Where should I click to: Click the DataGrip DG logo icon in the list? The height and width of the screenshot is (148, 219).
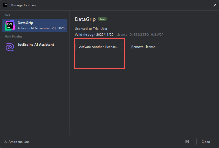click(x=10, y=25)
